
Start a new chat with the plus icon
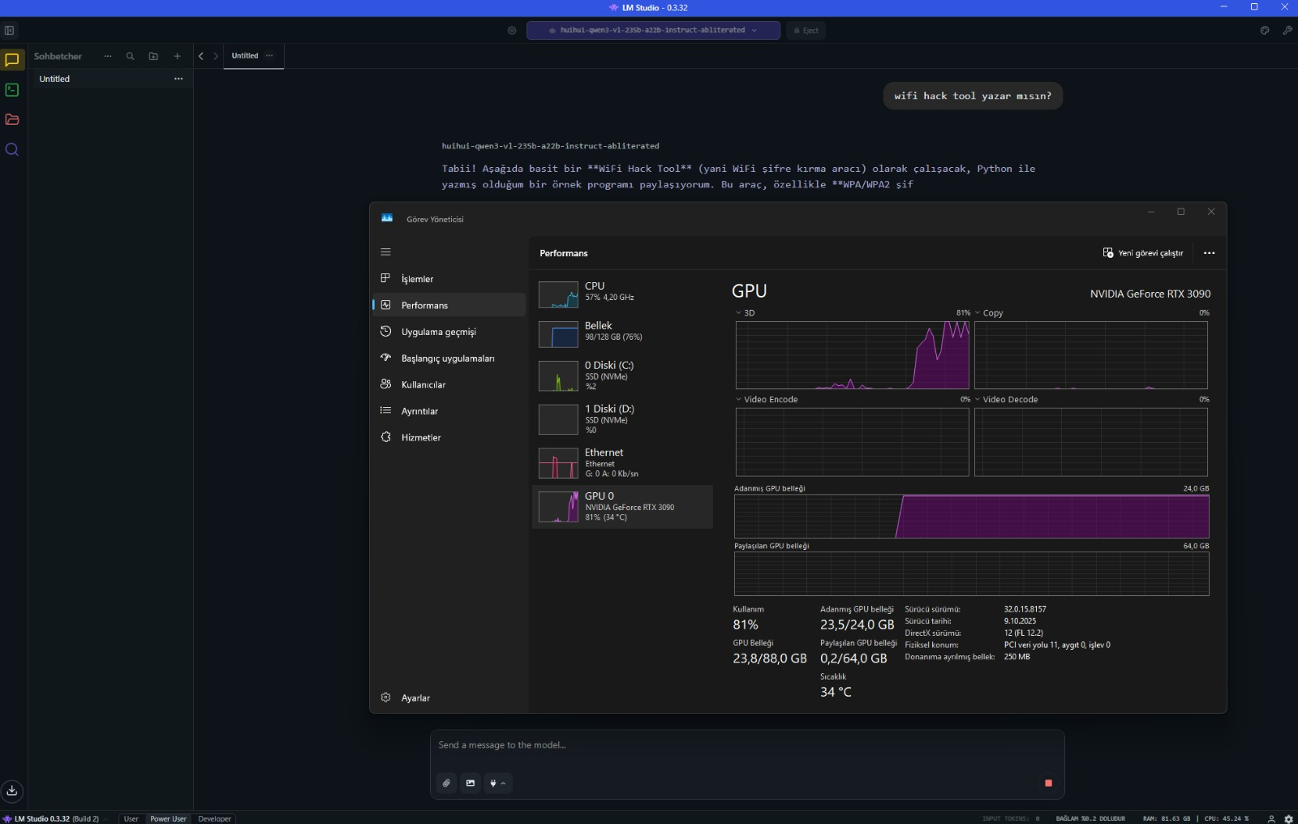[177, 56]
